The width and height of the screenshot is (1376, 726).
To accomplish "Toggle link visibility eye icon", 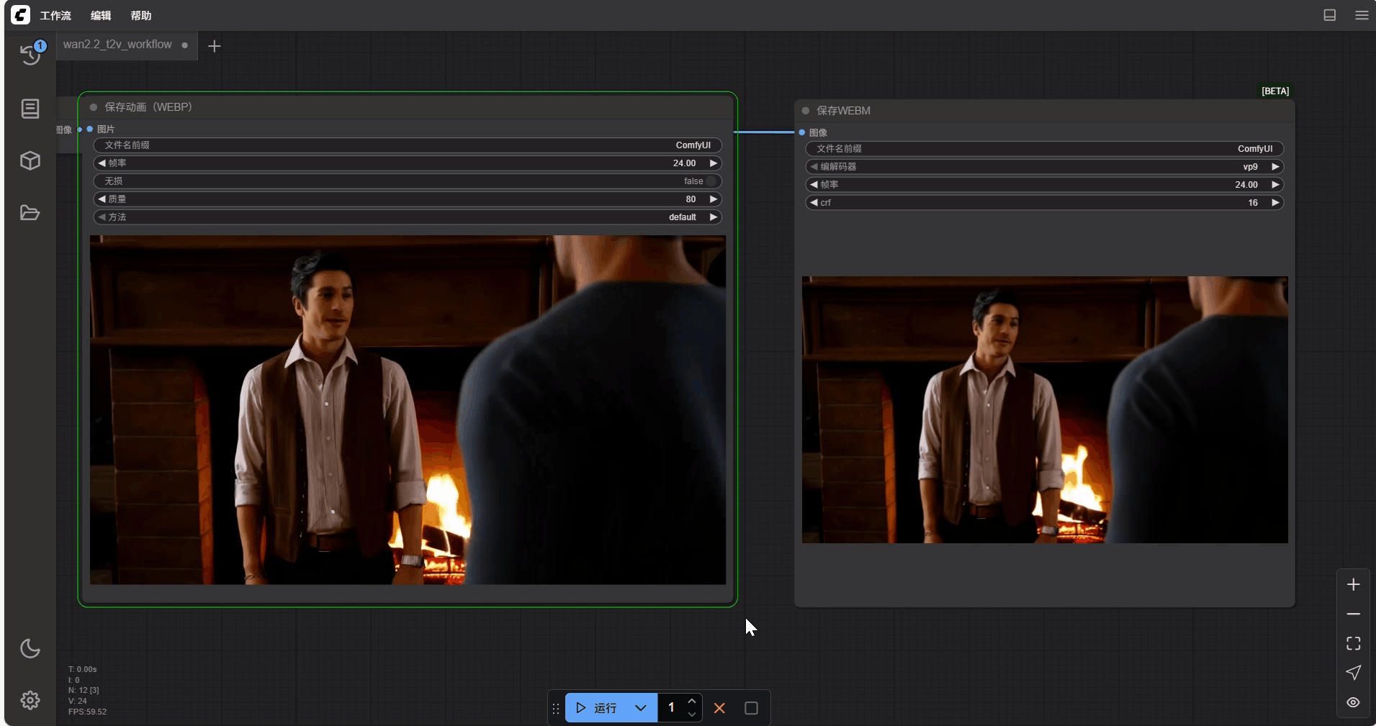I will tap(1353, 702).
